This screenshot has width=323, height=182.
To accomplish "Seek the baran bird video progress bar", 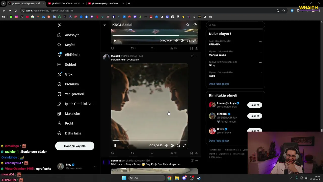I will pyautogui.click(x=150, y=140).
